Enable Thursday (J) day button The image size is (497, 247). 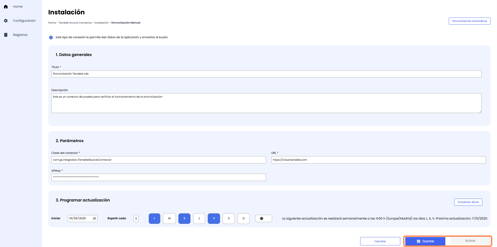[x=199, y=218]
